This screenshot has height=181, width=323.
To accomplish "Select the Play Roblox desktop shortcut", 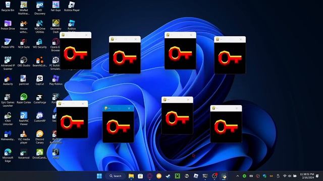I will [x=56, y=80].
